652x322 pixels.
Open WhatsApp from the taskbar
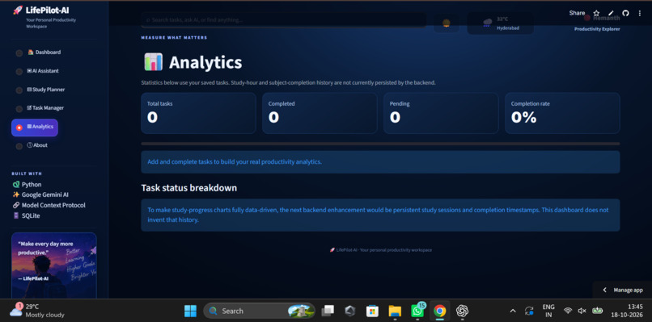pos(417,311)
